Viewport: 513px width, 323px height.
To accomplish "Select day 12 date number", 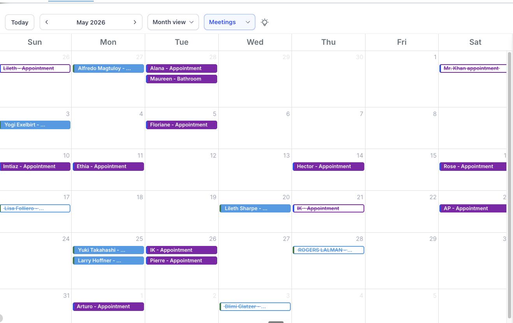I will tap(213, 156).
